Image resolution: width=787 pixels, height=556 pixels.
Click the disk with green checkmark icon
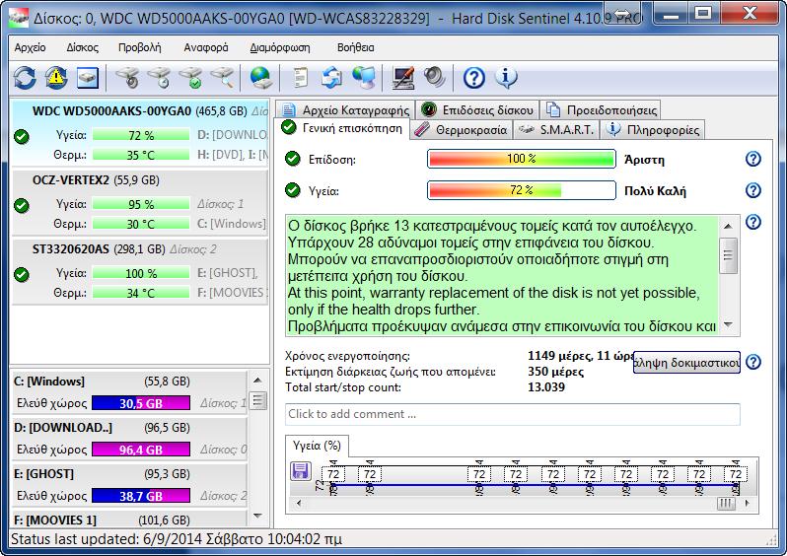pos(190,78)
